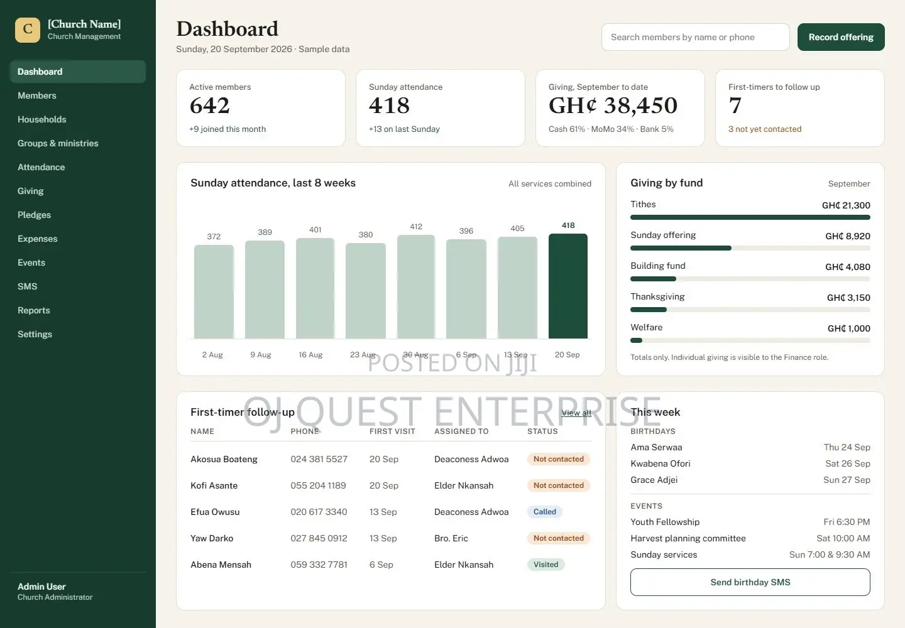Click the 16 Aug attendance bar

coord(315,289)
